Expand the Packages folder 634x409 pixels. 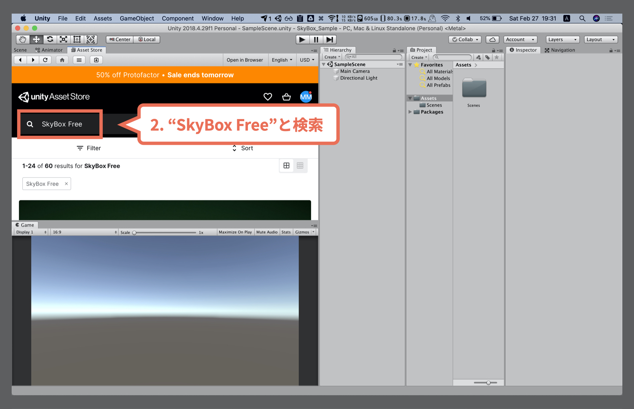[x=410, y=112]
